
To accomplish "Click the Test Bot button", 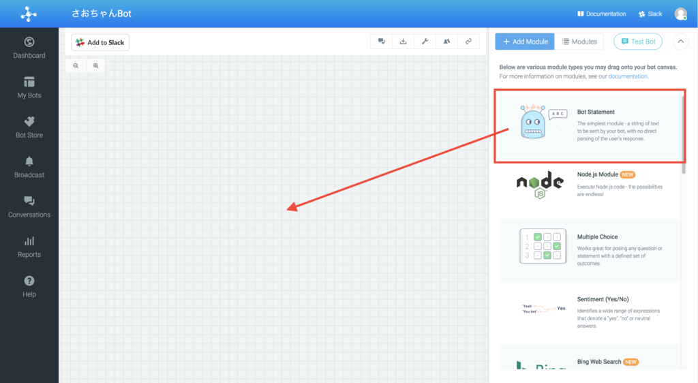I will coord(638,42).
